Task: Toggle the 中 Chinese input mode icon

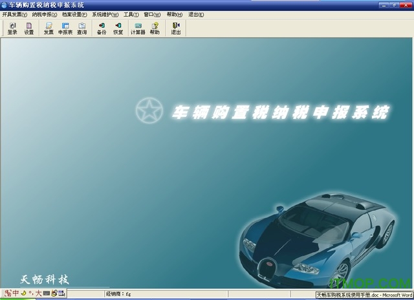Action: 16,293
